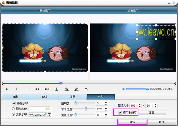Decrease image height 68 down arrow
The image size is (178, 126).
click(x=156, y=107)
